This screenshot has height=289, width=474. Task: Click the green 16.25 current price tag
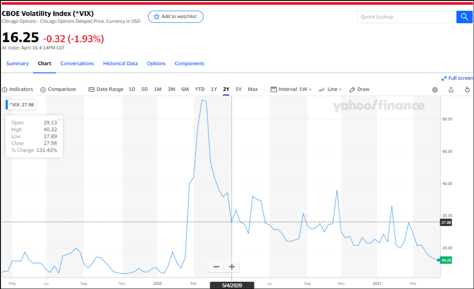tap(446, 260)
